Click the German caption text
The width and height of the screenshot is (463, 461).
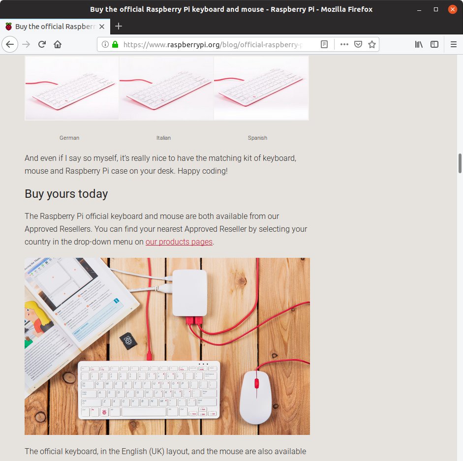(x=69, y=138)
